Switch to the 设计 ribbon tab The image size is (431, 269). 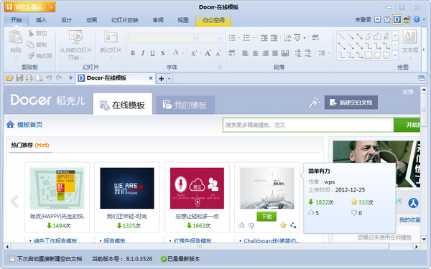(x=66, y=20)
